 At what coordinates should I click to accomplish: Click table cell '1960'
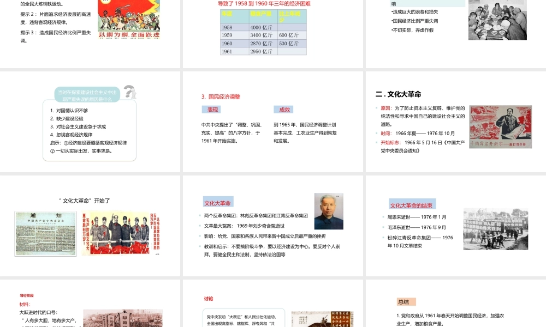235,44
